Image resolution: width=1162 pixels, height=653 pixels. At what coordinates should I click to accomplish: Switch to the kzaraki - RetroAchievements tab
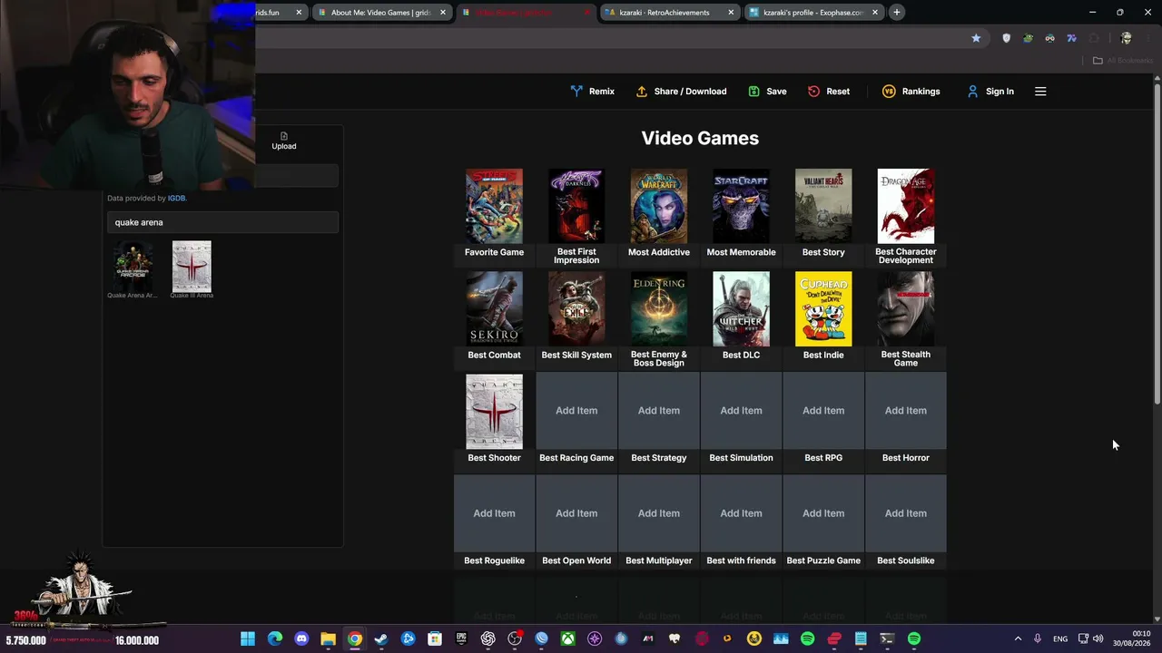tap(670, 13)
